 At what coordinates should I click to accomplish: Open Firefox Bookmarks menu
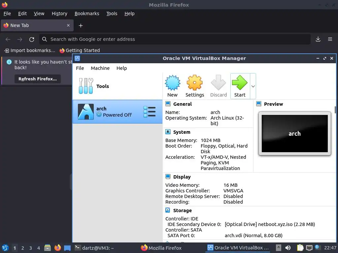(87, 14)
